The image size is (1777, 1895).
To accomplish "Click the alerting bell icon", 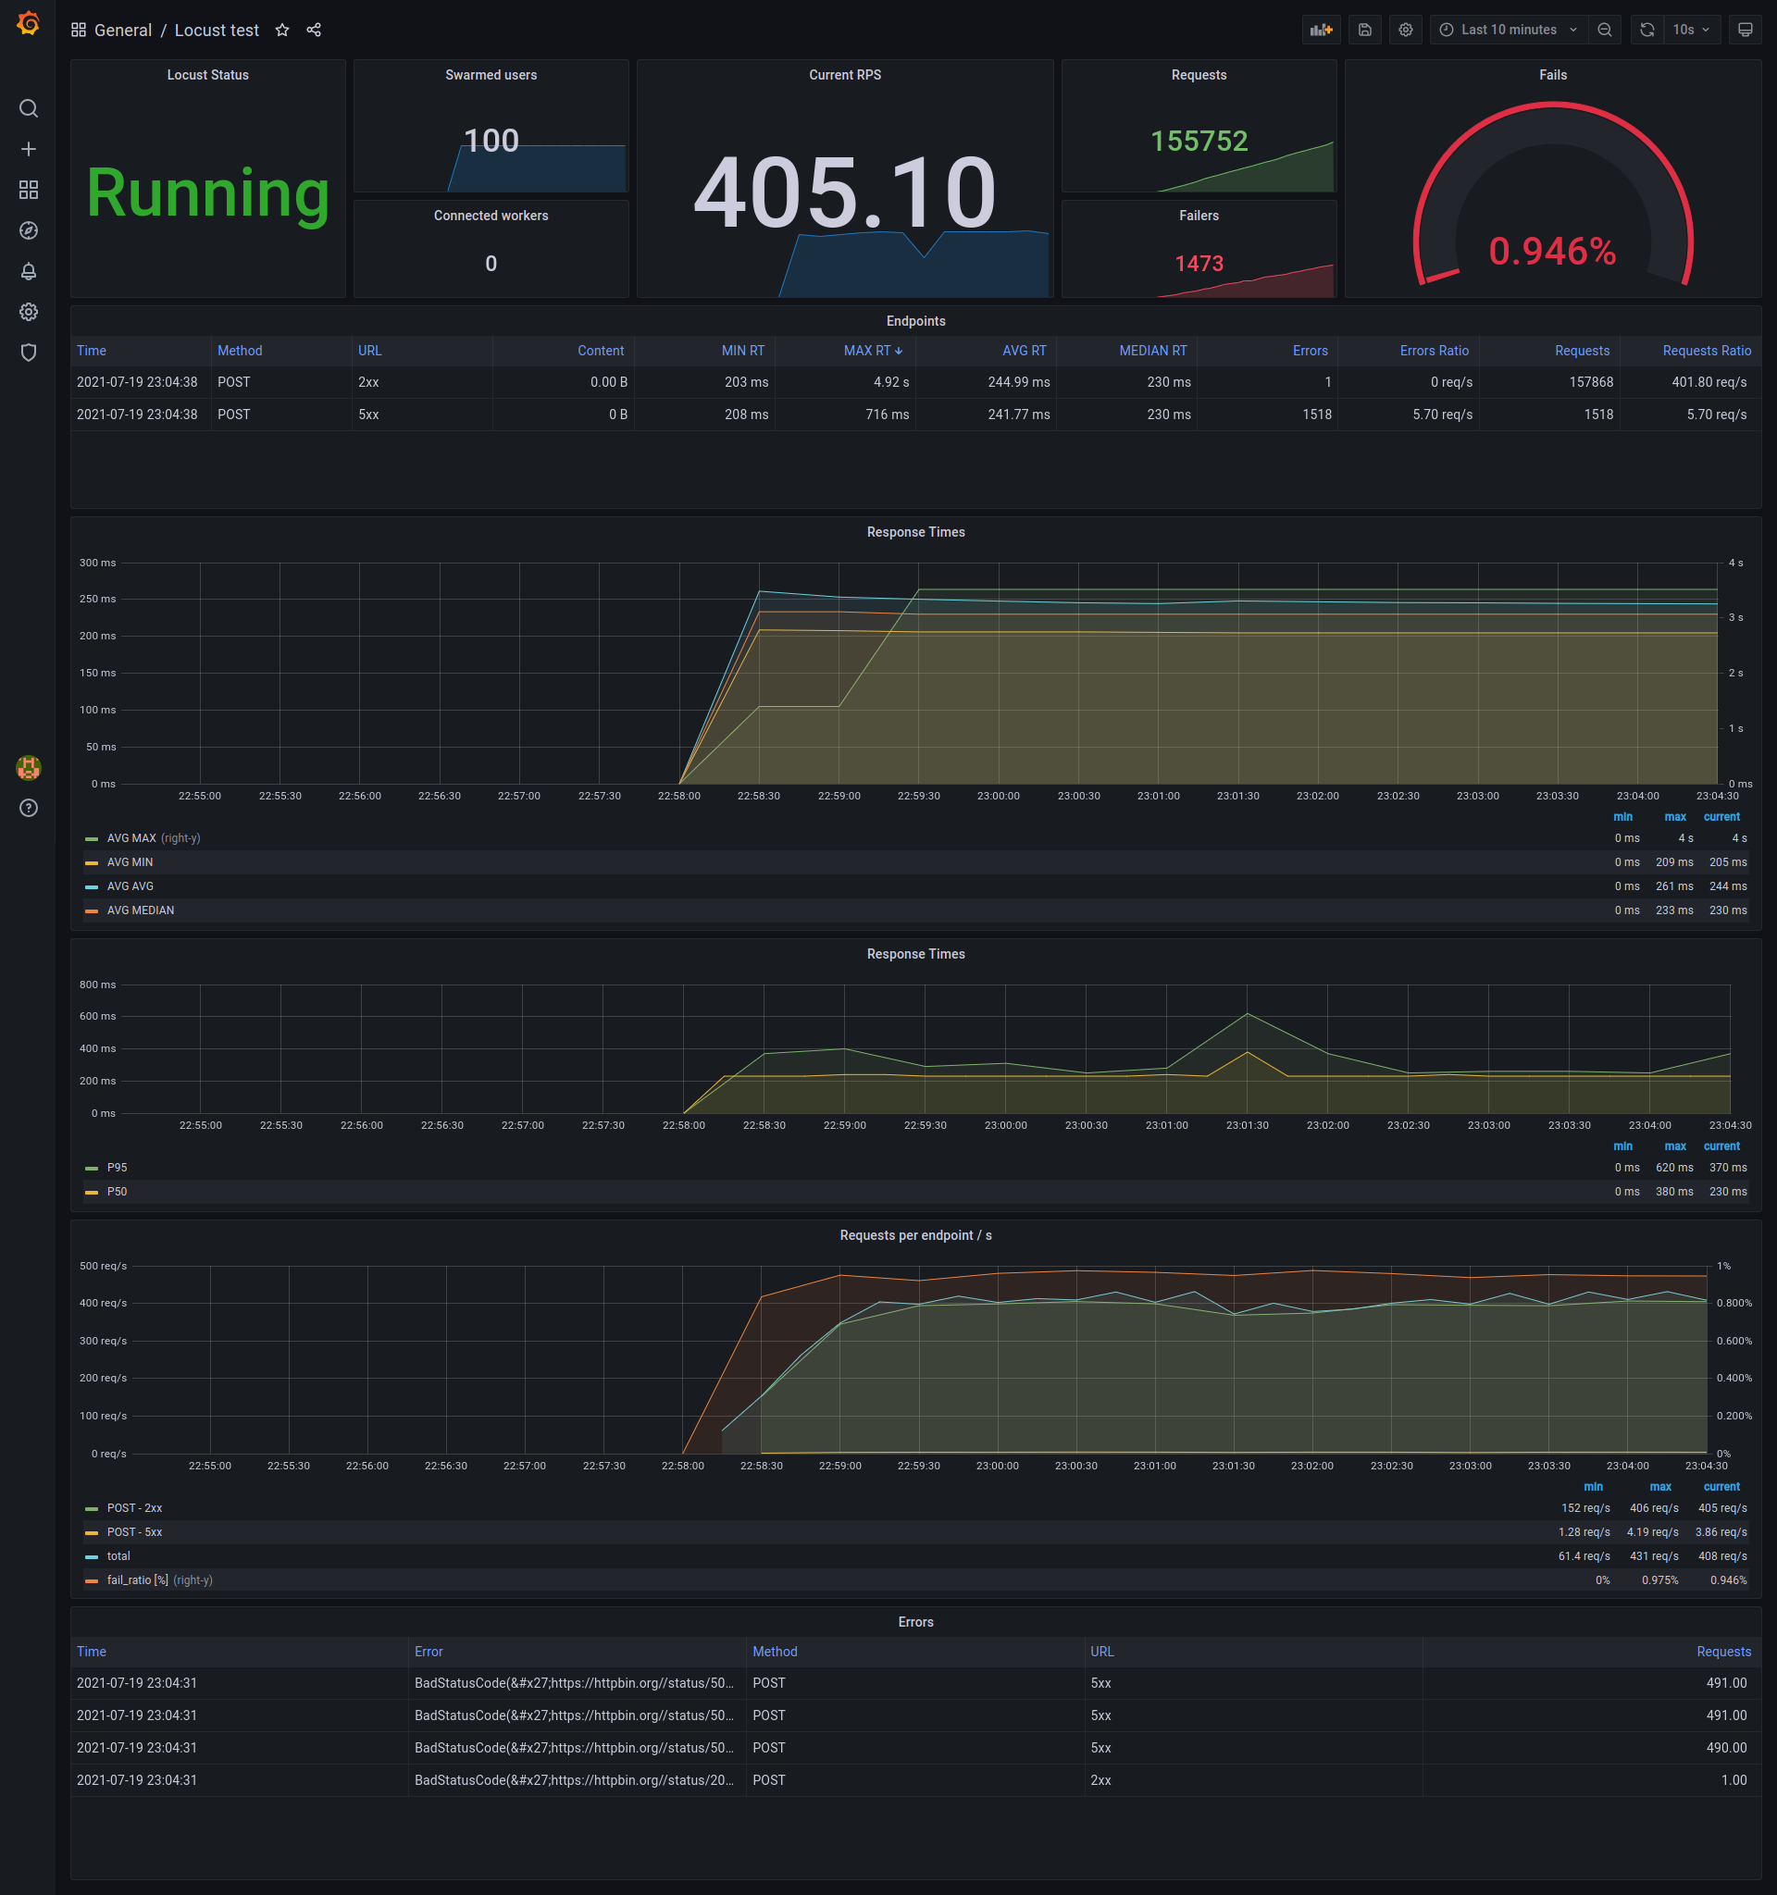I will 25,269.
